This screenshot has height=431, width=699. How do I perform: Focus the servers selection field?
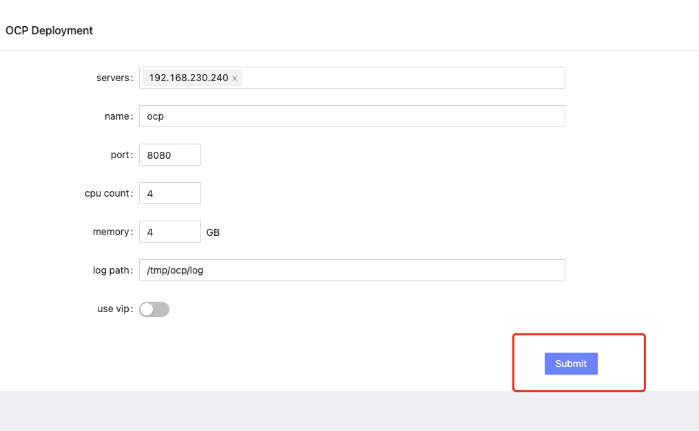352,78
